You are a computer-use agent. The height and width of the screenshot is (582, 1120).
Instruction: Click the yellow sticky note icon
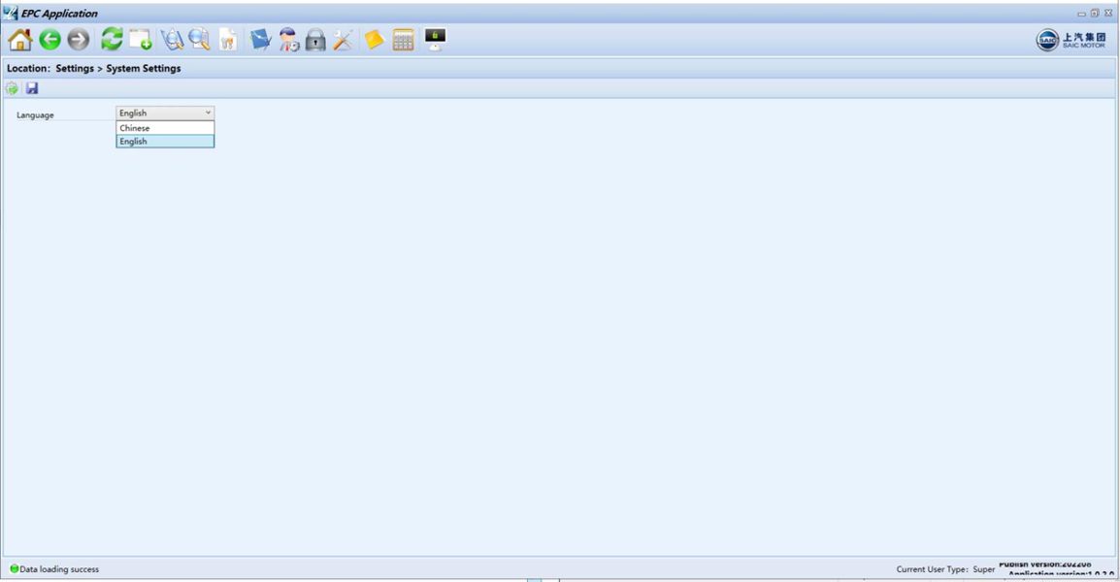click(x=375, y=40)
